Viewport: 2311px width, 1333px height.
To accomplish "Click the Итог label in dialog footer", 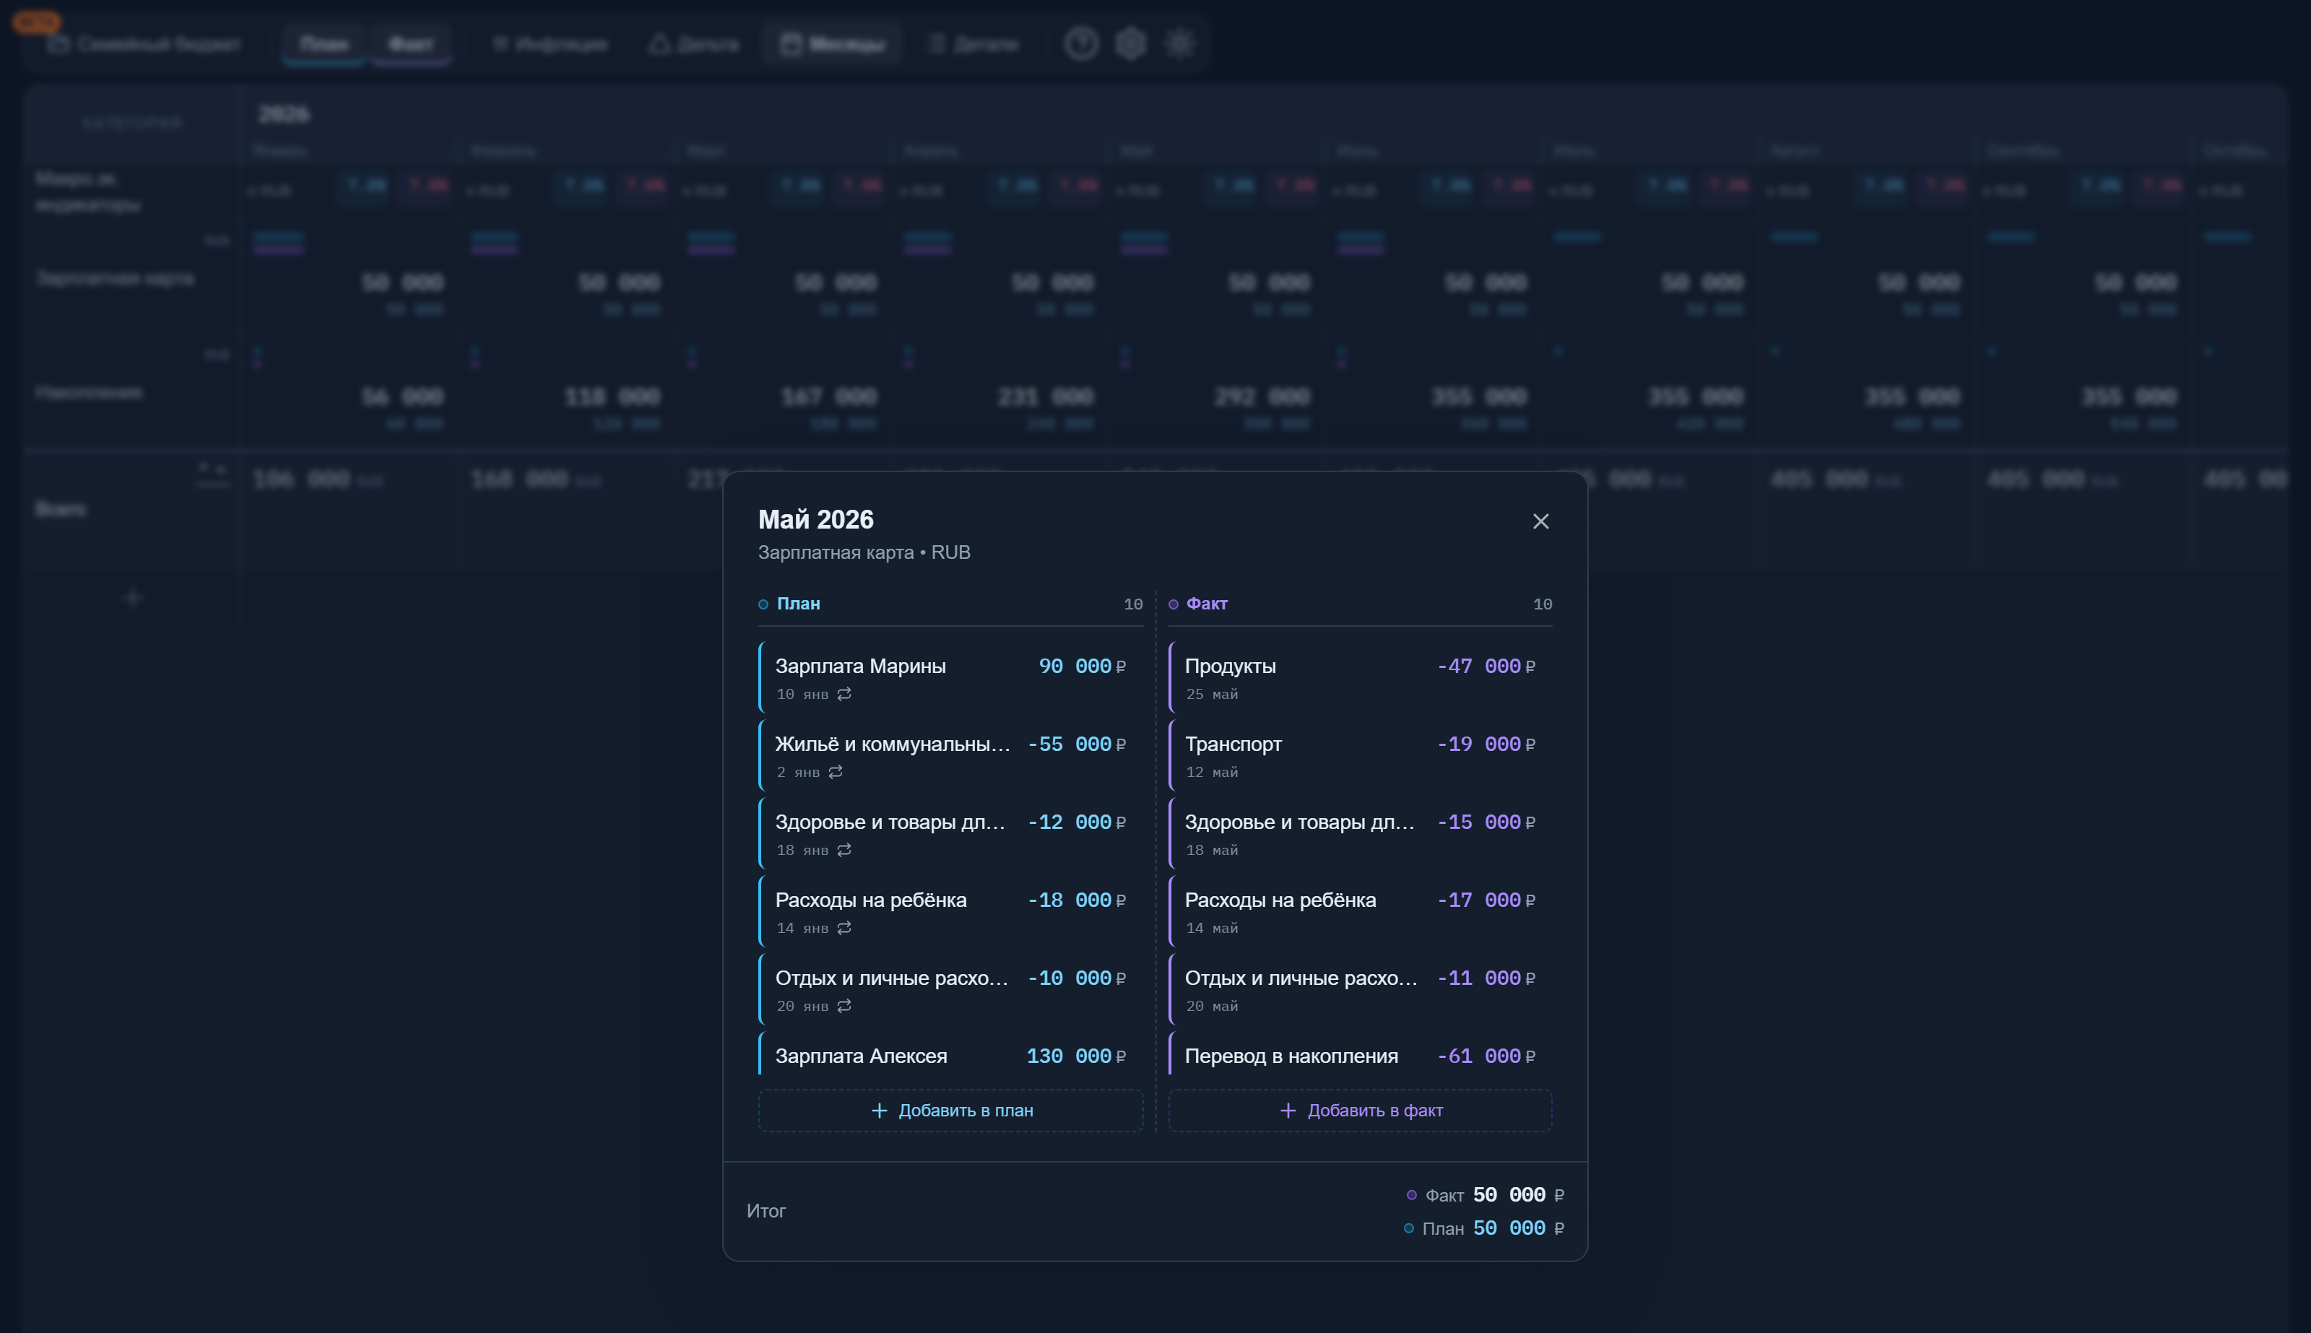I will pos(766,1210).
